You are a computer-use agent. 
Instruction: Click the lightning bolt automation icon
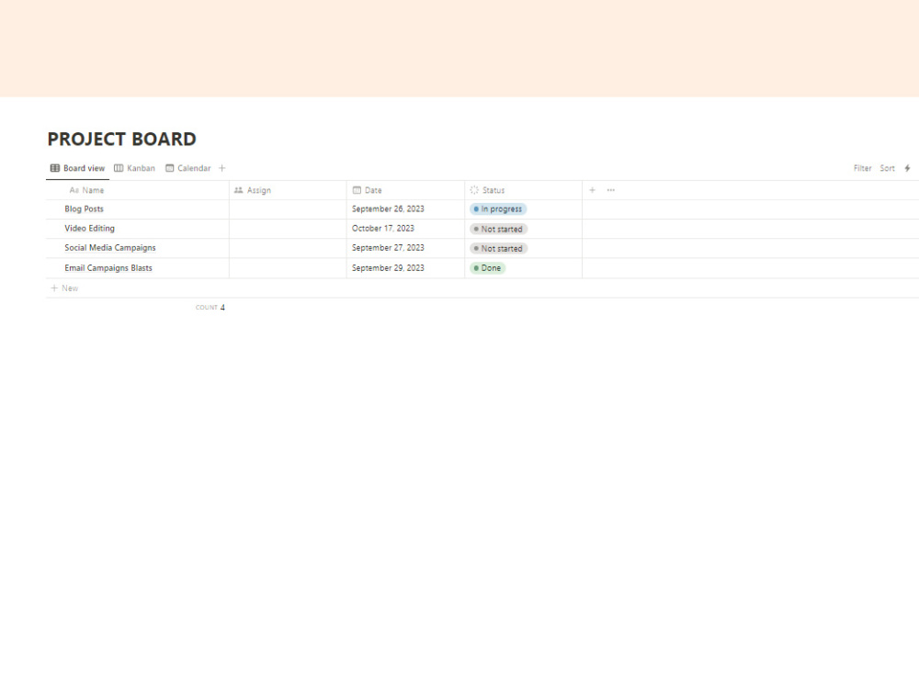907,168
